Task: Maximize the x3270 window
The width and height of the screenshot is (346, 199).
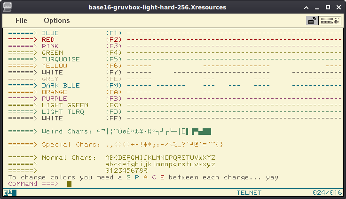Action: (x=328, y=7)
